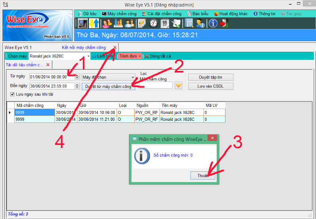Open the two-people department icon
The height and width of the screenshot is (219, 316).
tap(129, 23)
